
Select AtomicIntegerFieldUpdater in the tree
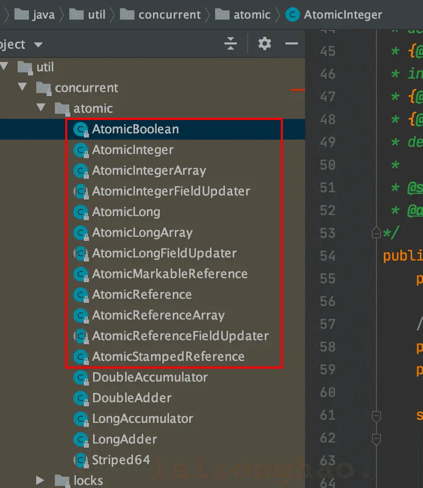(x=171, y=191)
